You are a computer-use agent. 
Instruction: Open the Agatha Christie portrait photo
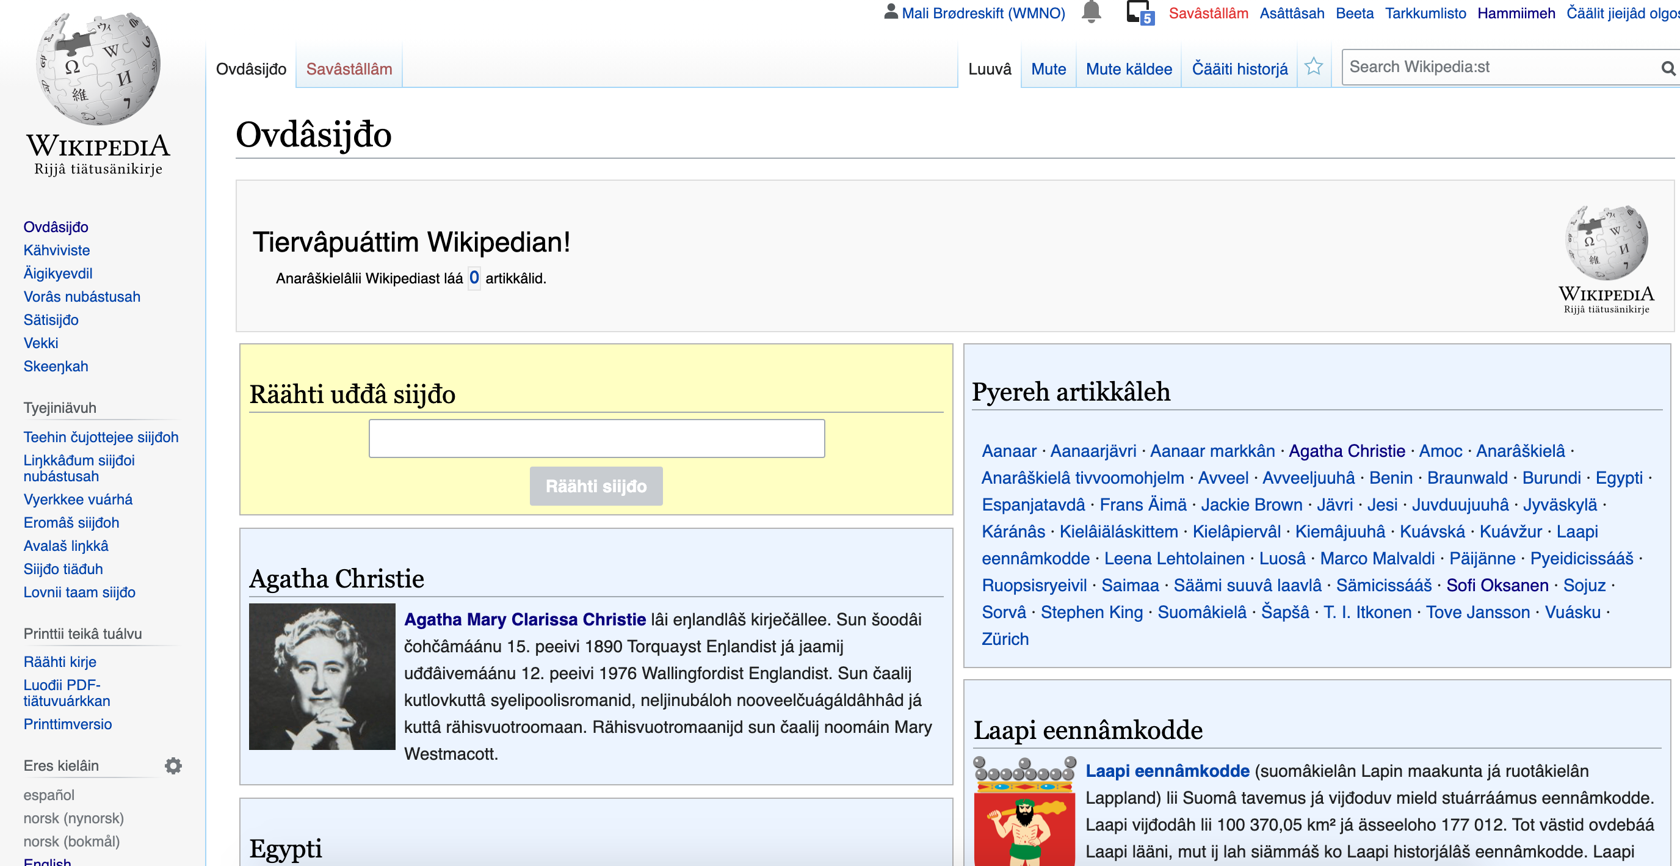coord(322,677)
